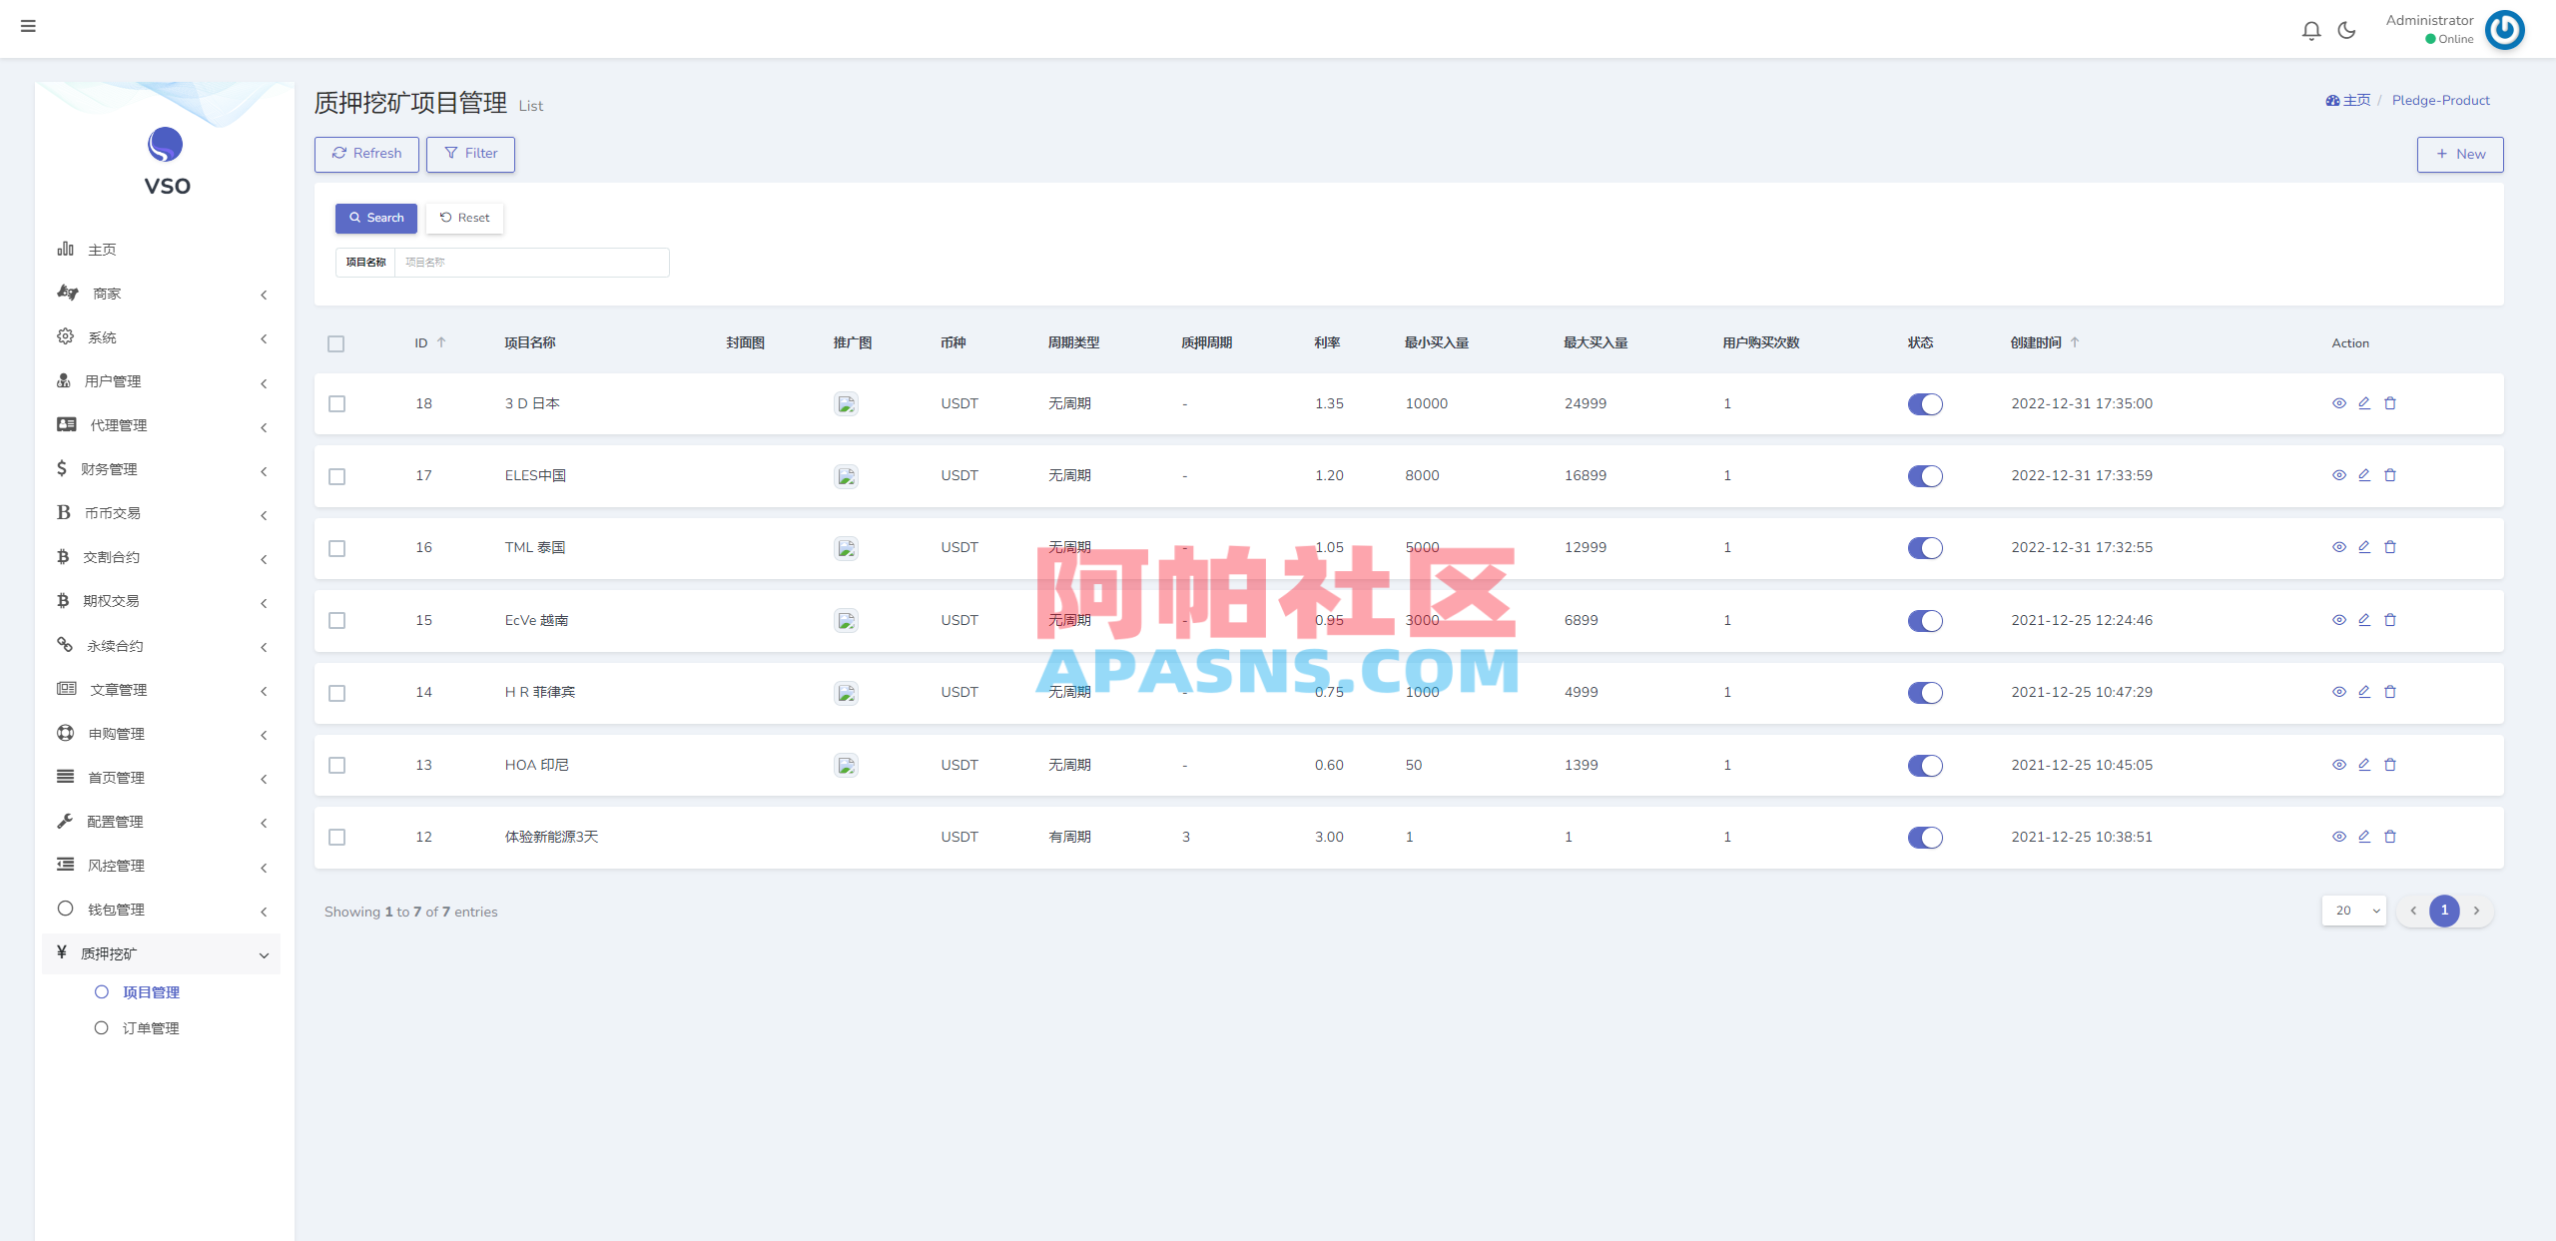Click the 项目名称 search input field
Viewport: 2556px width, 1241px height.
(532, 262)
